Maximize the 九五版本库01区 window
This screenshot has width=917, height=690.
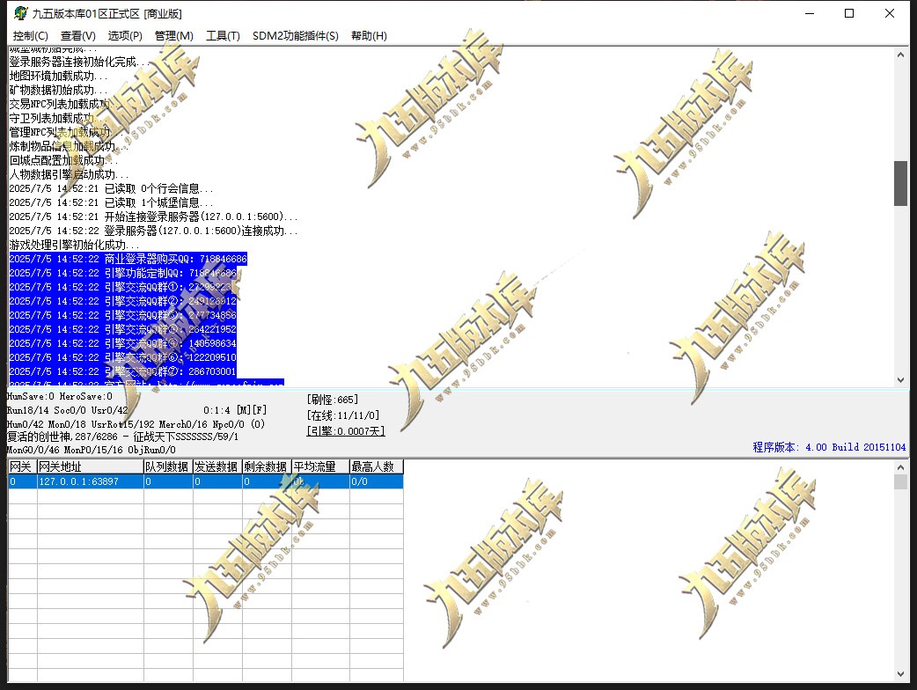pos(849,13)
